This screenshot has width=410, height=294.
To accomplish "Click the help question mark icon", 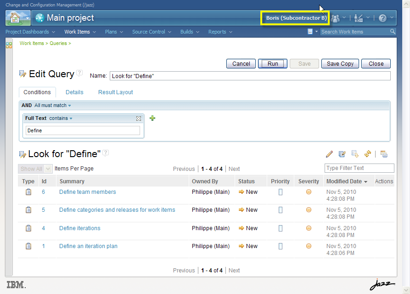I will pyautogui.click(x=382, y=18).
